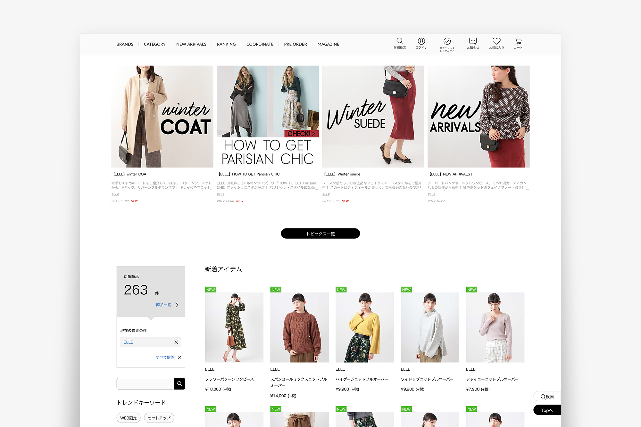This screenshot has height=427, width=641.
Task: Select the セットアップ trend keyword tag
Action: point(159,418)
